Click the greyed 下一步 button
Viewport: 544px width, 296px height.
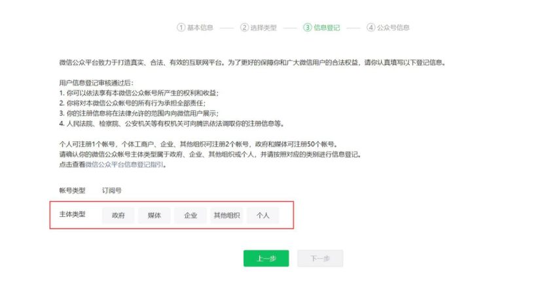(x=320, y=258)
